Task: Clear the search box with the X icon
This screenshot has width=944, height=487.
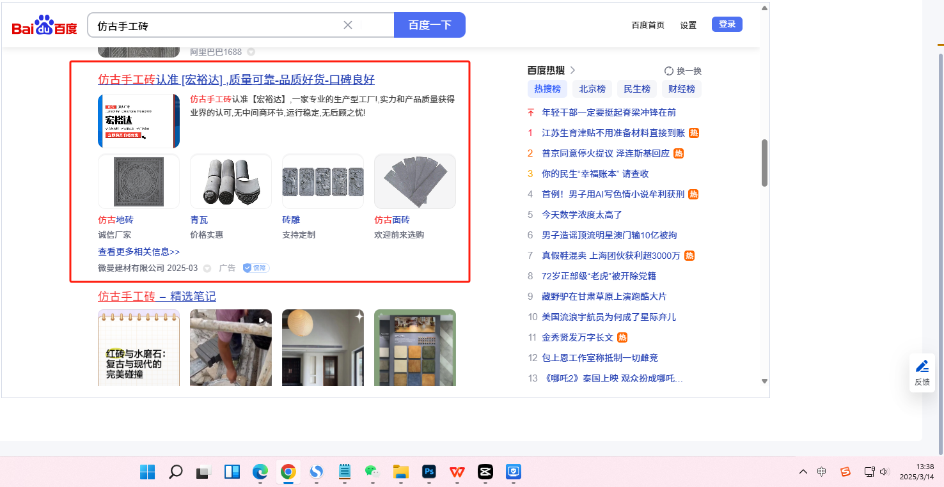Action: pos(348,25)
